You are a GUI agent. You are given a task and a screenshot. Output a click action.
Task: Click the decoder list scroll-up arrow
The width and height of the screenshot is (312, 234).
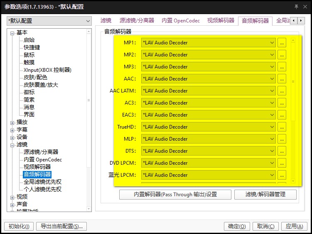[x=293, y=40]
